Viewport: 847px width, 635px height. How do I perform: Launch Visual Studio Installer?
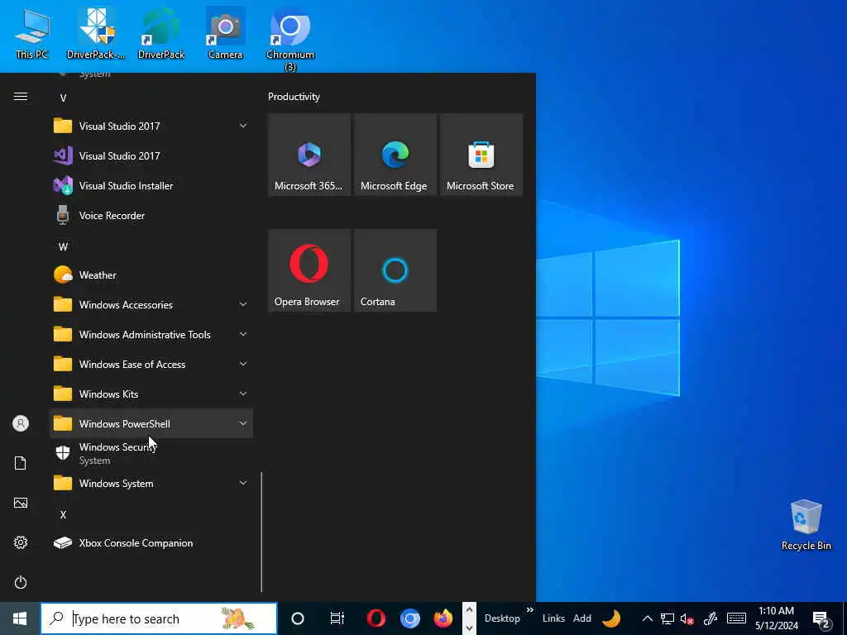151,186
